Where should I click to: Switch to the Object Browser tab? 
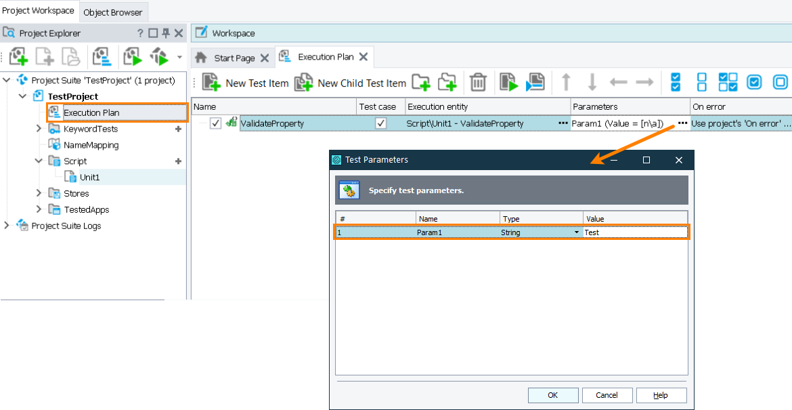[x=114, y=11]
